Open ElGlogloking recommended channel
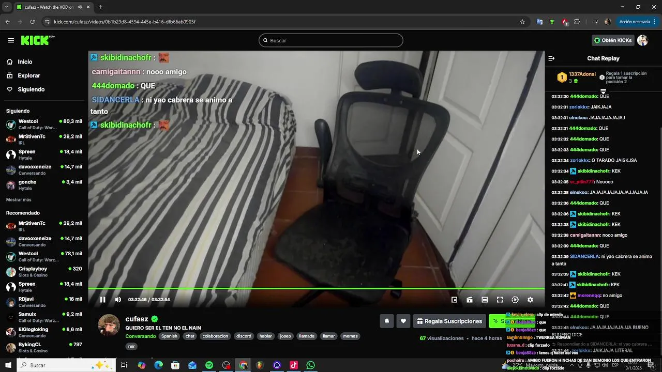This screenshot has width=662, height=372. (44, 332)
